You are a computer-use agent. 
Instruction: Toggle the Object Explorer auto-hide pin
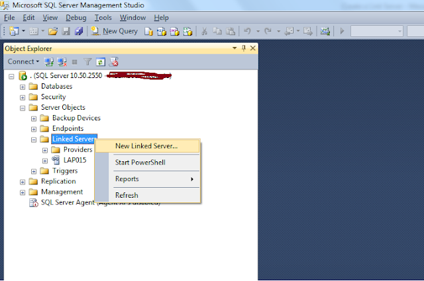pos(244,48)
